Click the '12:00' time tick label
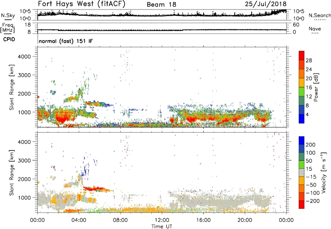The height and width of the screenshot is (229, 331). coord(162,220)
